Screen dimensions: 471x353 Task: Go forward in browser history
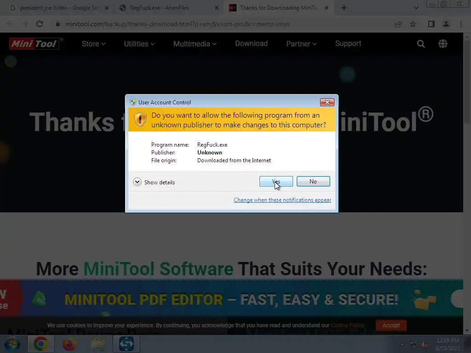[25, 24]
